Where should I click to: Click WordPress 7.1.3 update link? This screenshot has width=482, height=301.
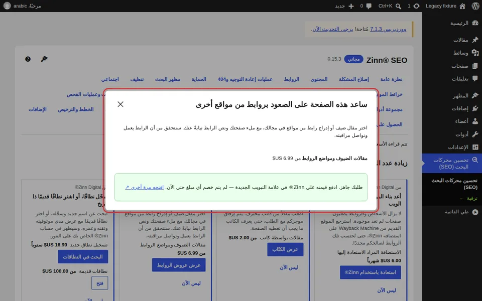click(388, 29)
